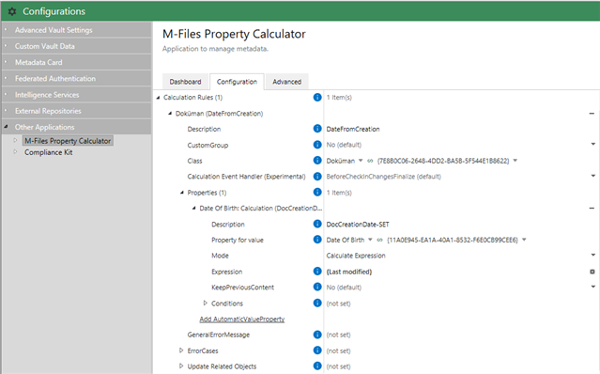Click info icon next to KeepPreviousContent

point(317,288)
